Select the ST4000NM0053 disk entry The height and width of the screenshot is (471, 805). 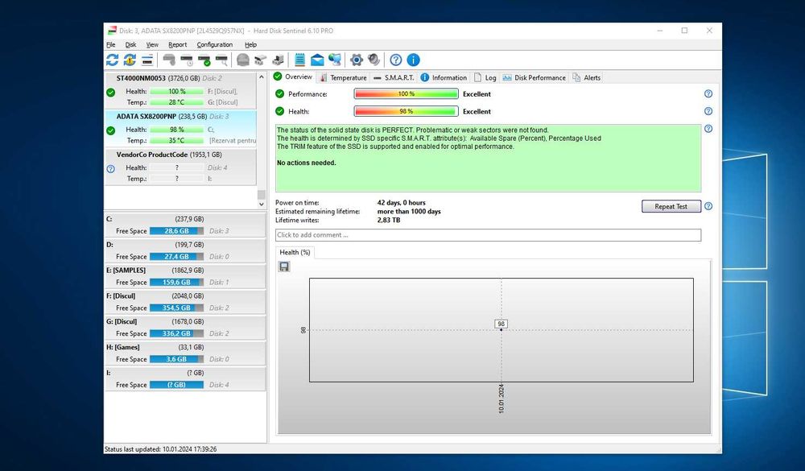[180, 90]
